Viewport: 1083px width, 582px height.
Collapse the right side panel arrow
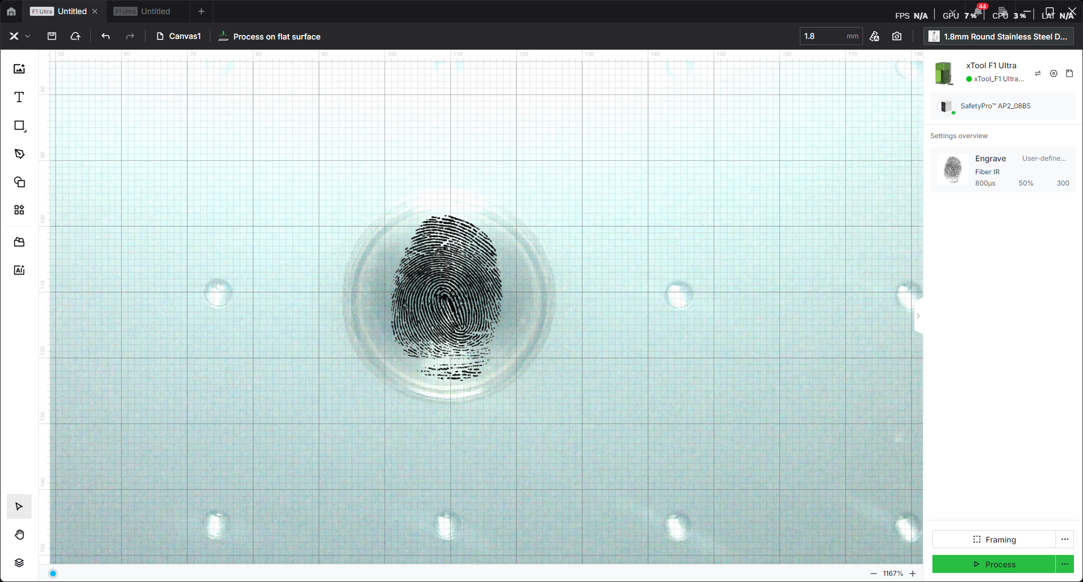click(x=918, y=316)
